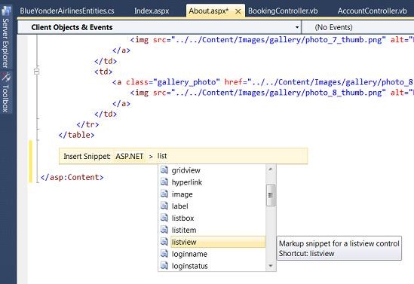414x284 pixels.
Task: Open the Toolbox side panel
Action: pos(5,93)
